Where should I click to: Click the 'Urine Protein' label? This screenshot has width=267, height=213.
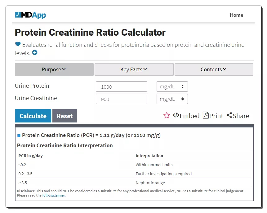(x=32, y=86)
